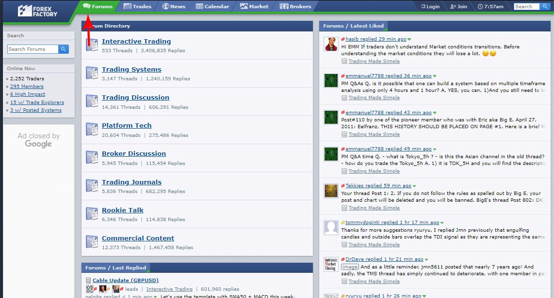Follow the 6 High Impact link
554x298 pixels.
pos(28,94)
